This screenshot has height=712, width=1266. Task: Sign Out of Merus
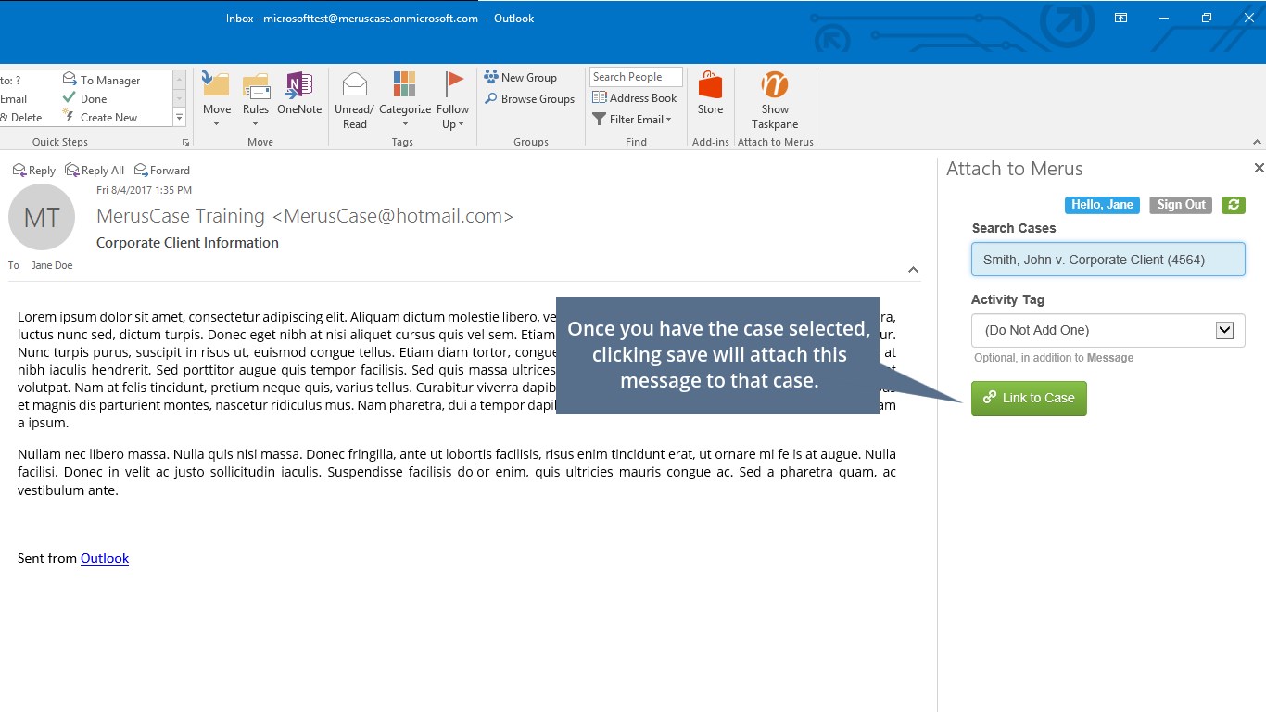[x=1181, y=205]
